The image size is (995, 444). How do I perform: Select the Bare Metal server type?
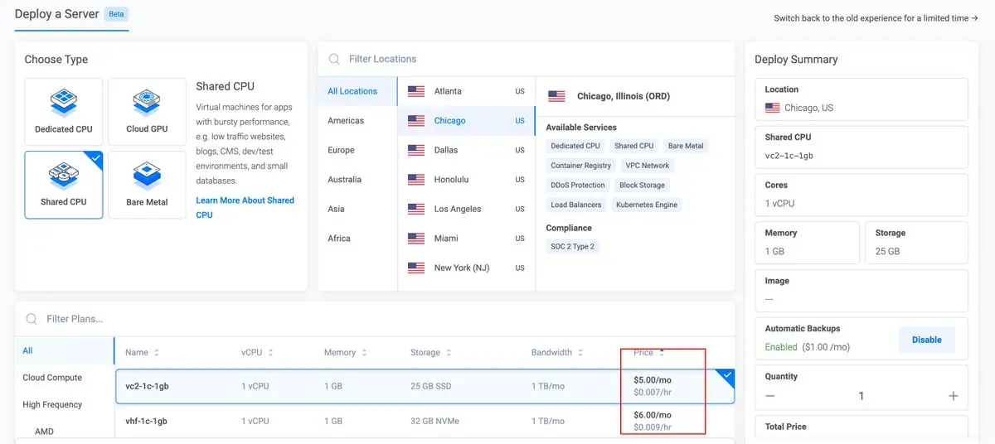147,184
